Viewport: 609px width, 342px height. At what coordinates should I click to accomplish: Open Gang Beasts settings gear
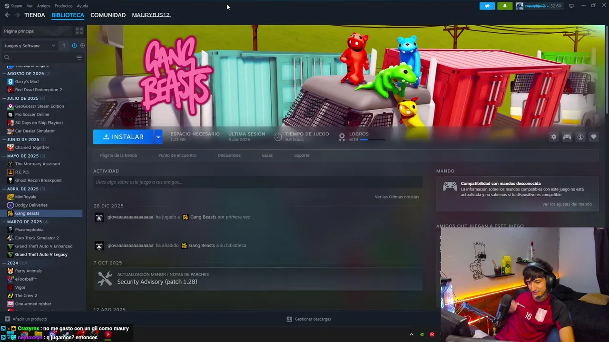[x=553, y=137]
